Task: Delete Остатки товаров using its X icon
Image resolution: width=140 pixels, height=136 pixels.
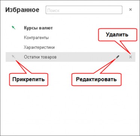Action: pos(130,57)
